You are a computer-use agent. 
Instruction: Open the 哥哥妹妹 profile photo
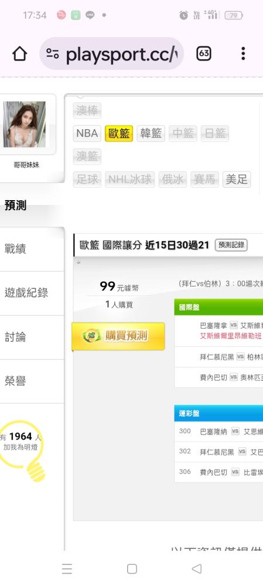pyautogui.click(x=24, y=124)
